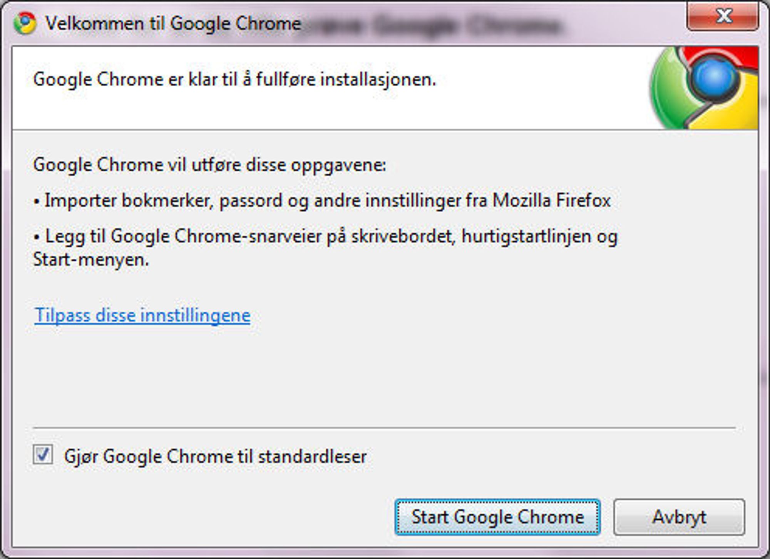Click the horizontal separator above the checkbox
770x559 pixels.
tap(384, 427)
